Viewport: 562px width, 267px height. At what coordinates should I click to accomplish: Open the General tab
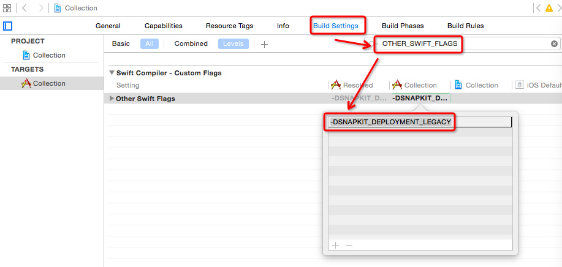[x=108, y=26]
